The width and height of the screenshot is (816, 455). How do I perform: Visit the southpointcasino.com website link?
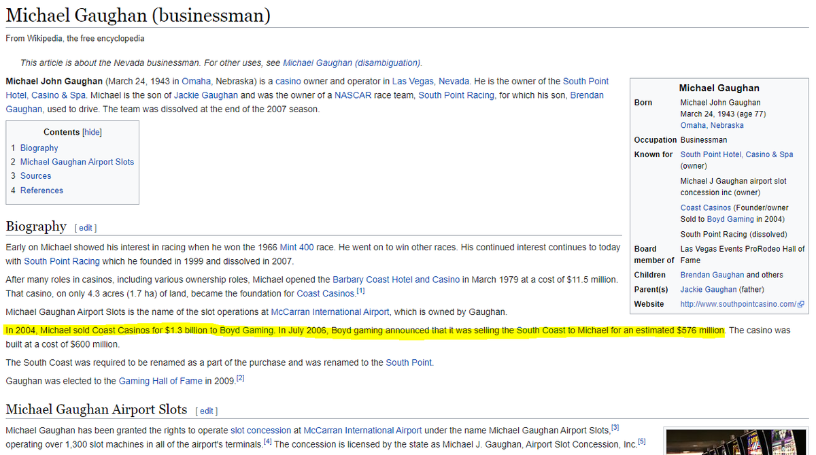point(738,304)
